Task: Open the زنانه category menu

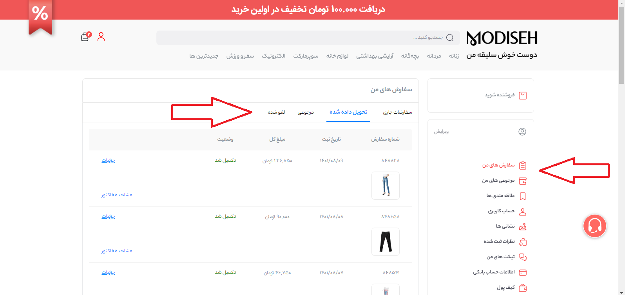Action: (454, 56)
